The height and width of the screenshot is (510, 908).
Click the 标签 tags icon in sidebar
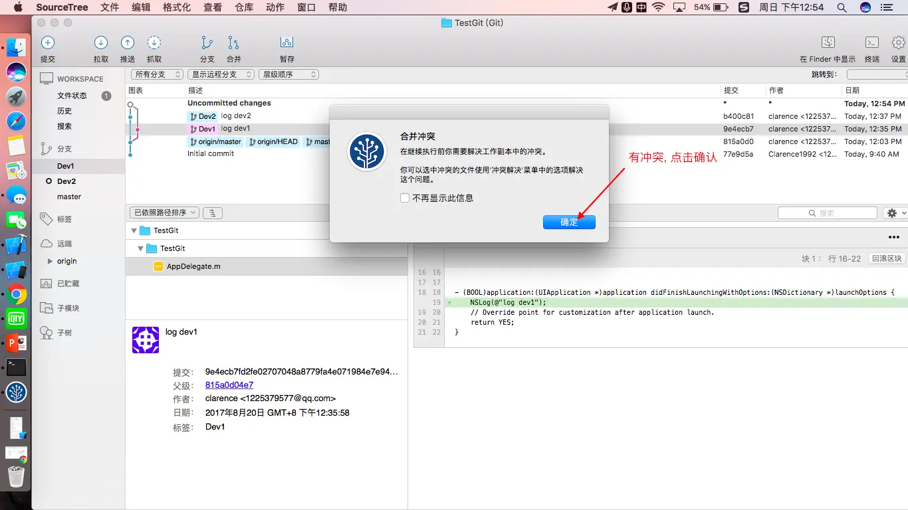(x=47, y=218)
